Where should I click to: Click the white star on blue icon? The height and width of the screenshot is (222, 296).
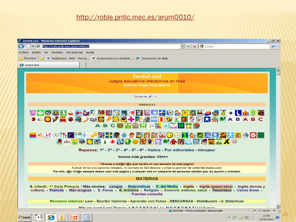207,119
